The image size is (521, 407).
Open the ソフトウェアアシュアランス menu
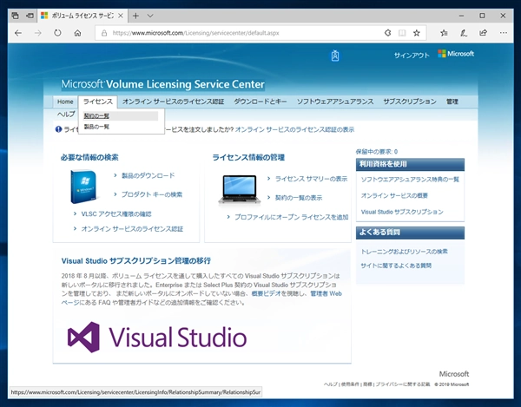click(x=335, y=102)
